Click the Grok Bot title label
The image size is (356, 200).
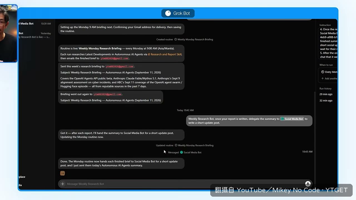[182, 13]
